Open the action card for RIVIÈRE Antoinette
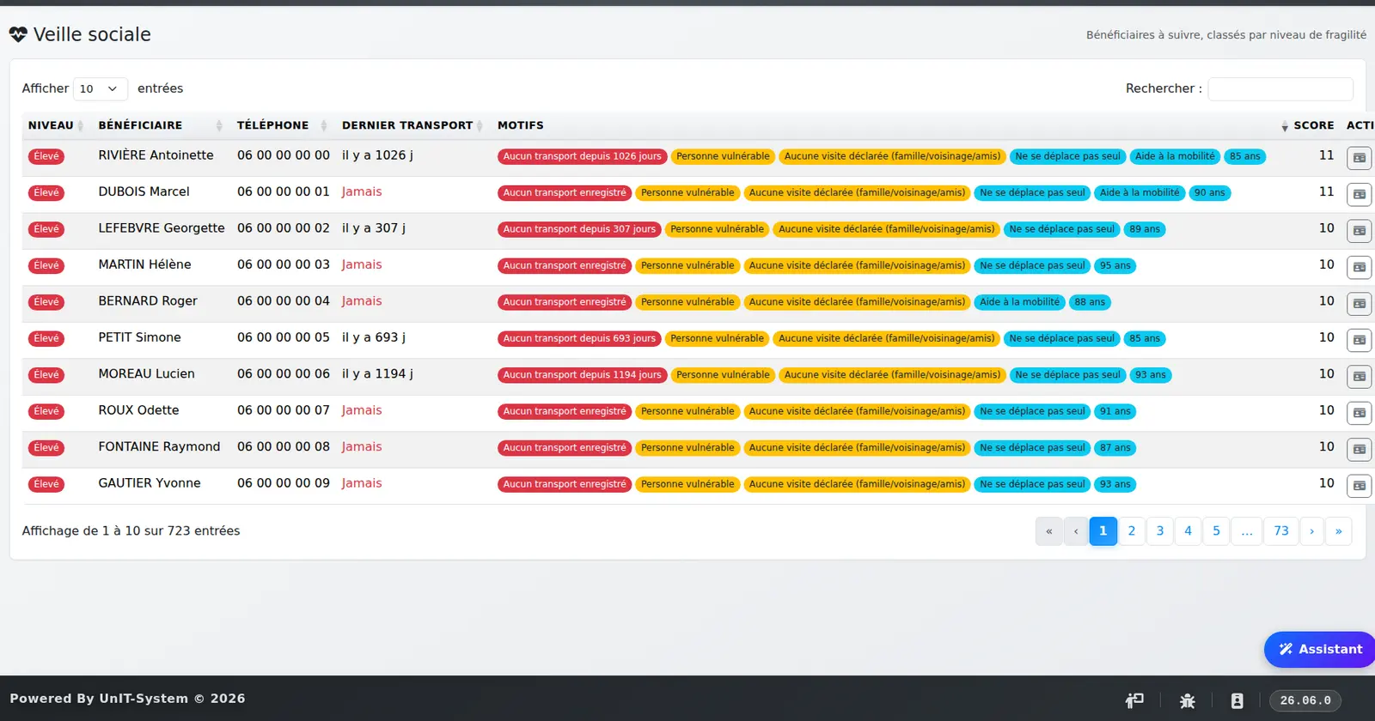Image resolution: width=1375 pixels, height=721 pixels. click(1359, 158)
